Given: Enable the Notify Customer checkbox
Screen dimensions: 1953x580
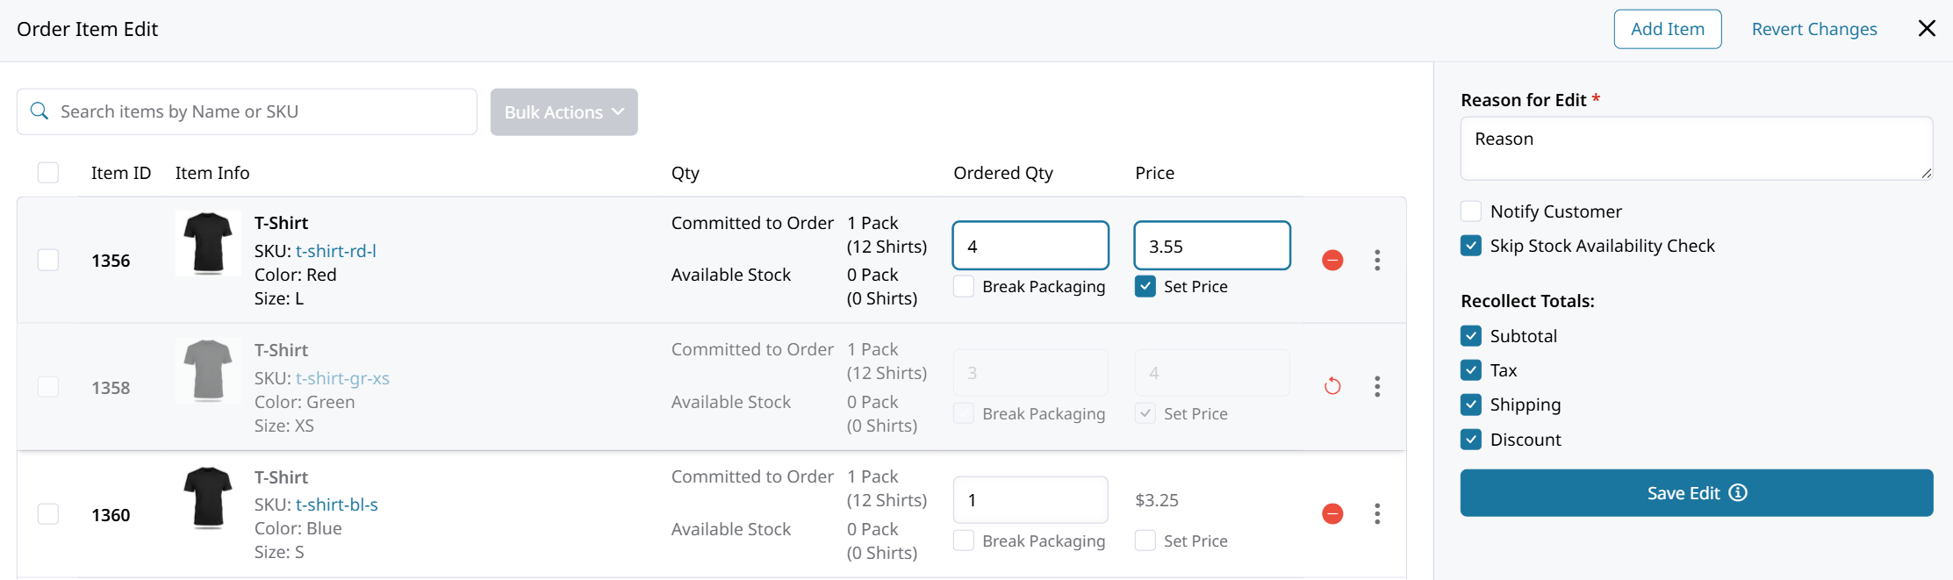Looking at the screenshot, I should coord(1471,211).
